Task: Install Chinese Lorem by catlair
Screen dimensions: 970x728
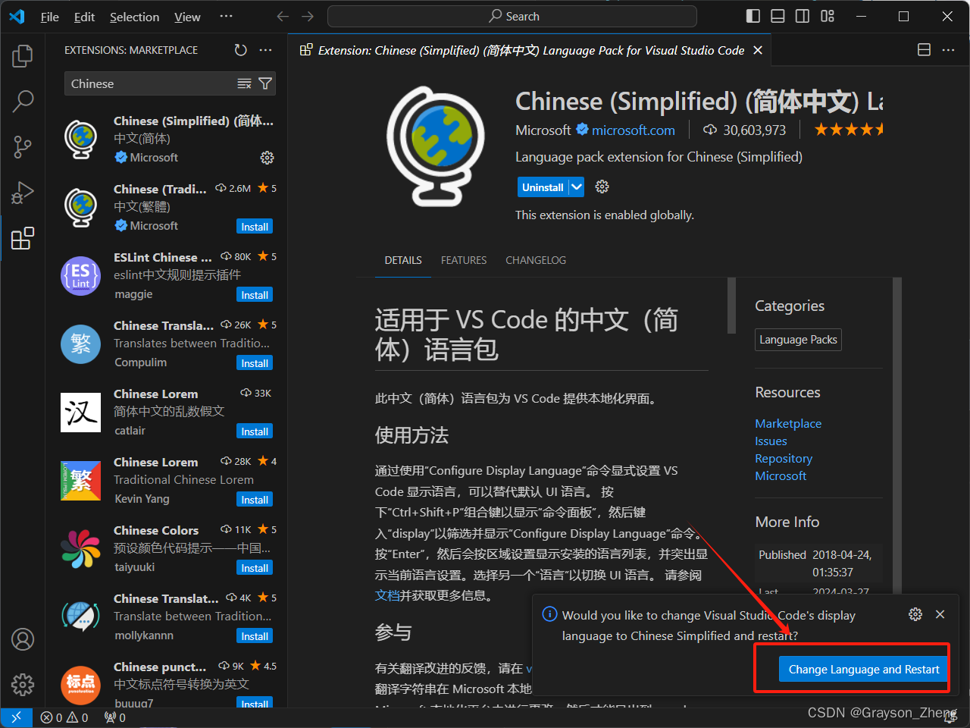Action: pyautogui.click(x=255, y=431)
